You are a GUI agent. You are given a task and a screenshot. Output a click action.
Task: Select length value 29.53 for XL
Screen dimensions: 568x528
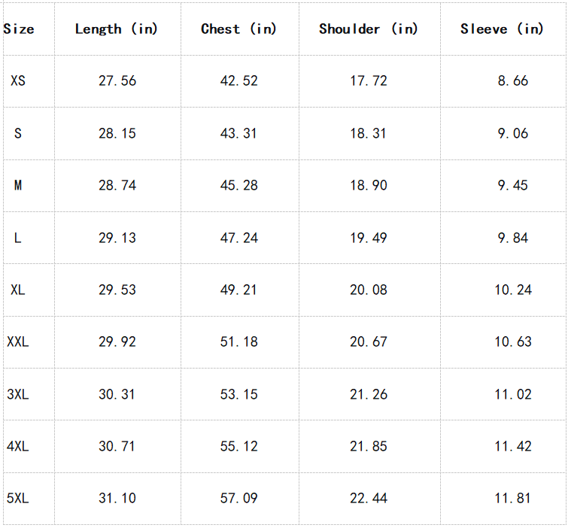point(117,290)
